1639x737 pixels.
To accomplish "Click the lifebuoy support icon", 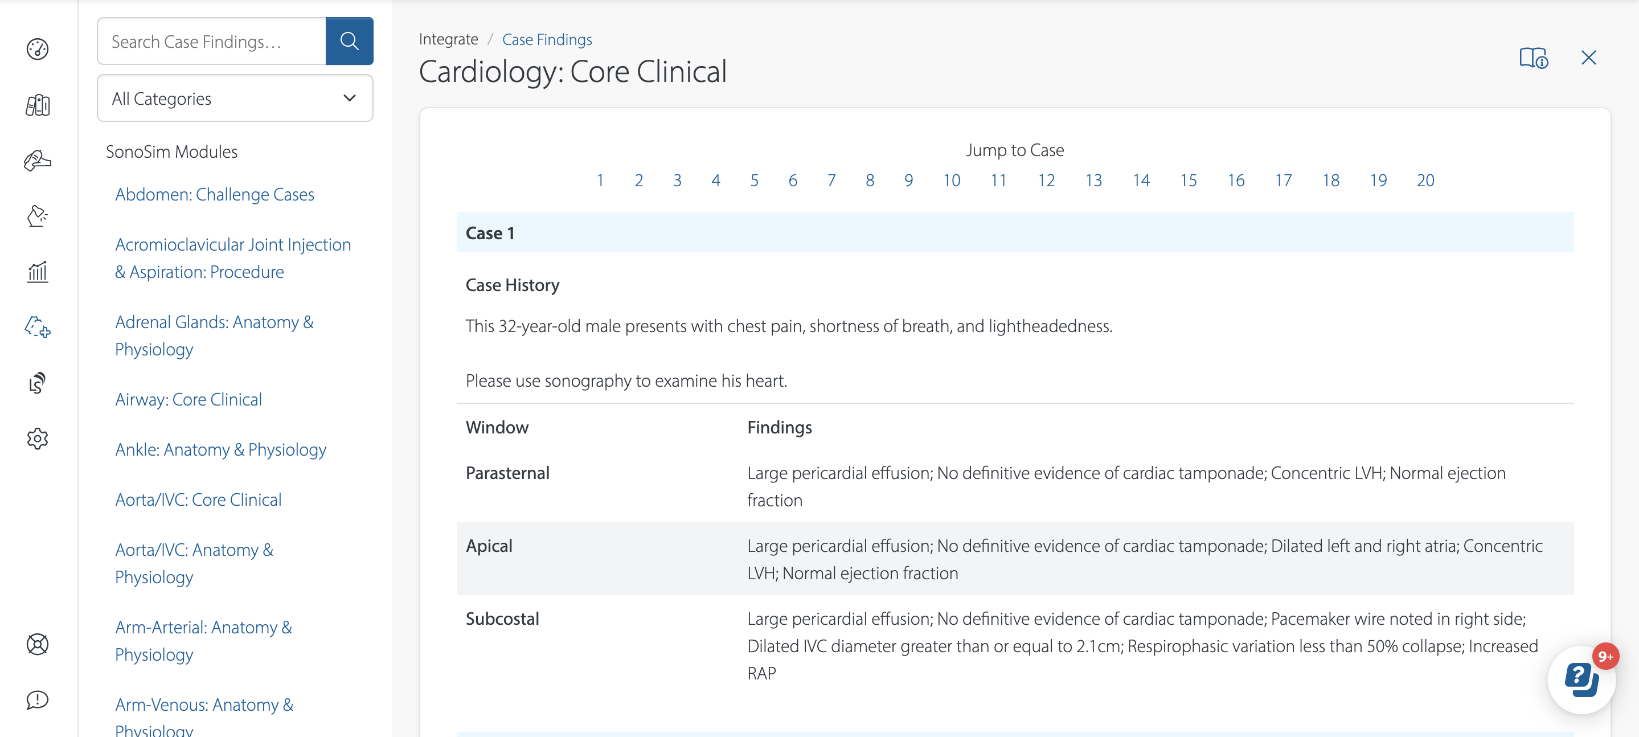I will [x=38, y=644].
